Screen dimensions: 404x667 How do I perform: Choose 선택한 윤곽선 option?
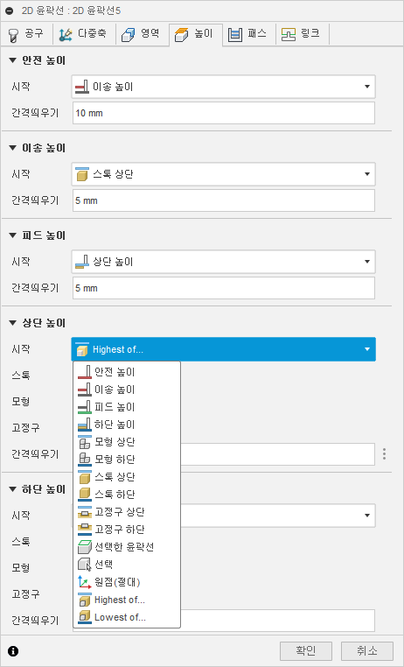tap(127, 546)
